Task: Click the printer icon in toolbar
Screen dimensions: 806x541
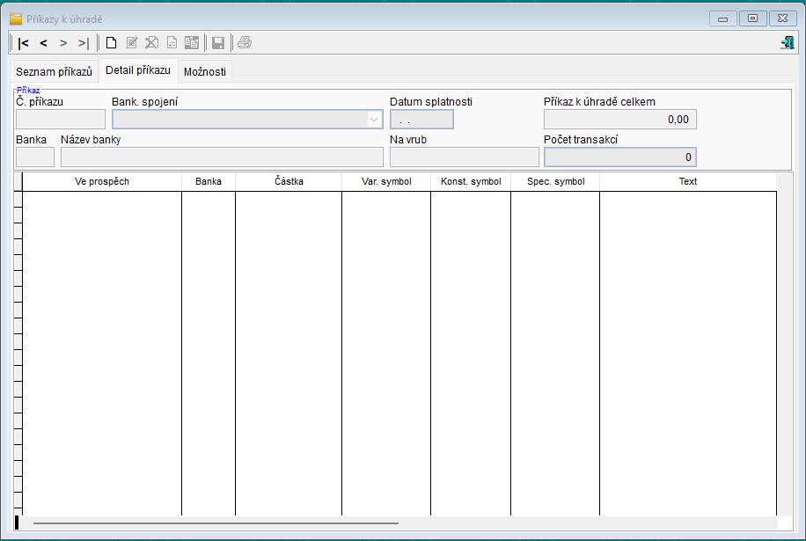Action: tap(245, 42)
